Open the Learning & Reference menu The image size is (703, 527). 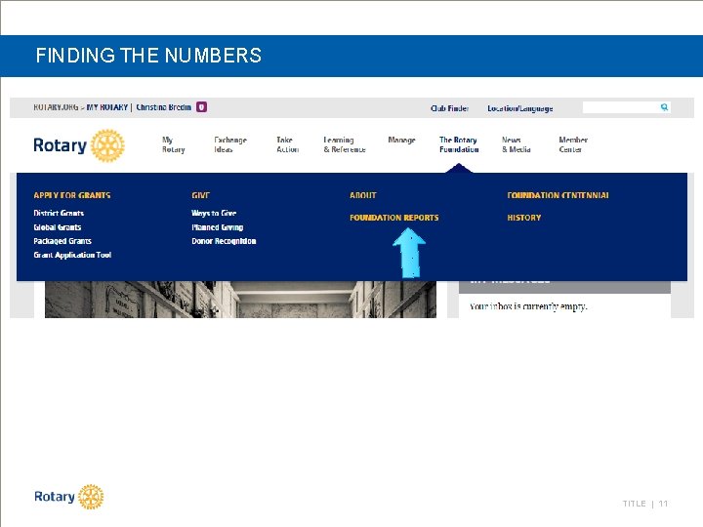[345, 144]
